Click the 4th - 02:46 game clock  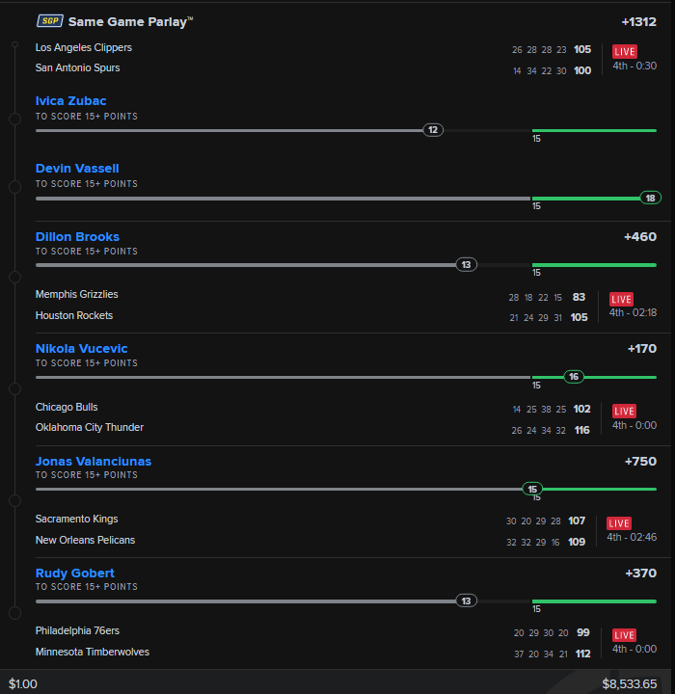pos(632,537)
